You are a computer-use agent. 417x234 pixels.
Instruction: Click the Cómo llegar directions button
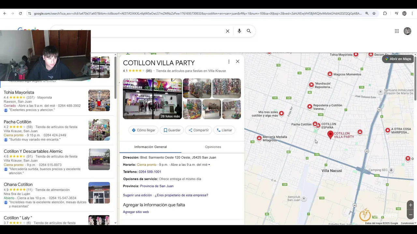(143, 130)
